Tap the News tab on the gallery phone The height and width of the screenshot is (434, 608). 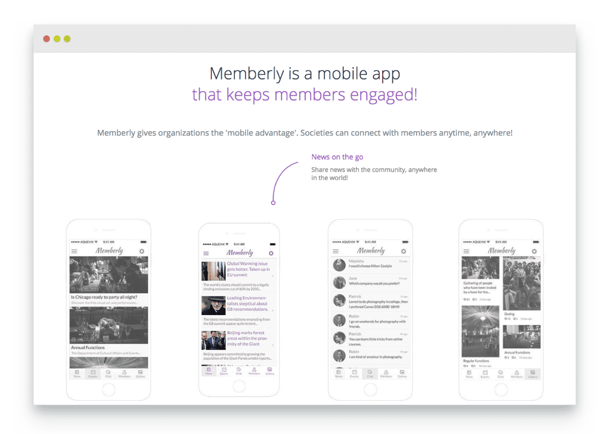[469, 374]
